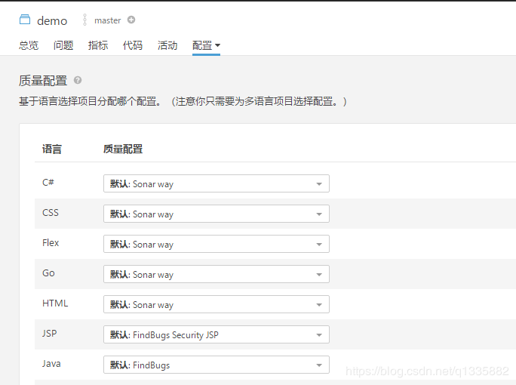The width and height of the screenshot is (516, 385).
Task: Expand the 配置 dropdown menu
Action: tap(207, 45)
